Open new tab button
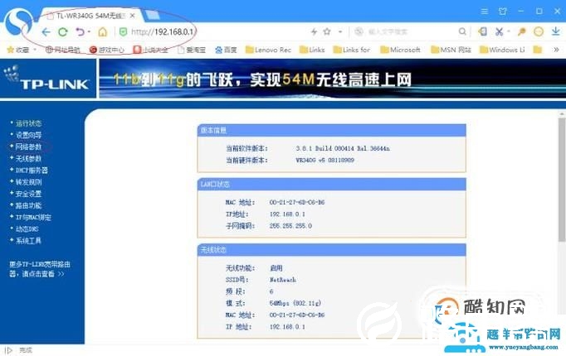This screenshot has width=566, height=356. click(152, 15)
